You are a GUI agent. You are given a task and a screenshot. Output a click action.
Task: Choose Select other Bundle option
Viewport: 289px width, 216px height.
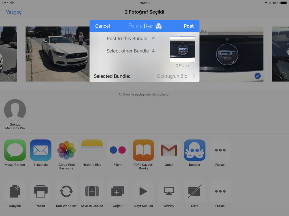point(131,51)
